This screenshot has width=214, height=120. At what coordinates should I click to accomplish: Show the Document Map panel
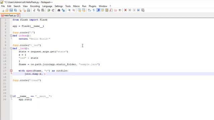click(x=107, y=10)
